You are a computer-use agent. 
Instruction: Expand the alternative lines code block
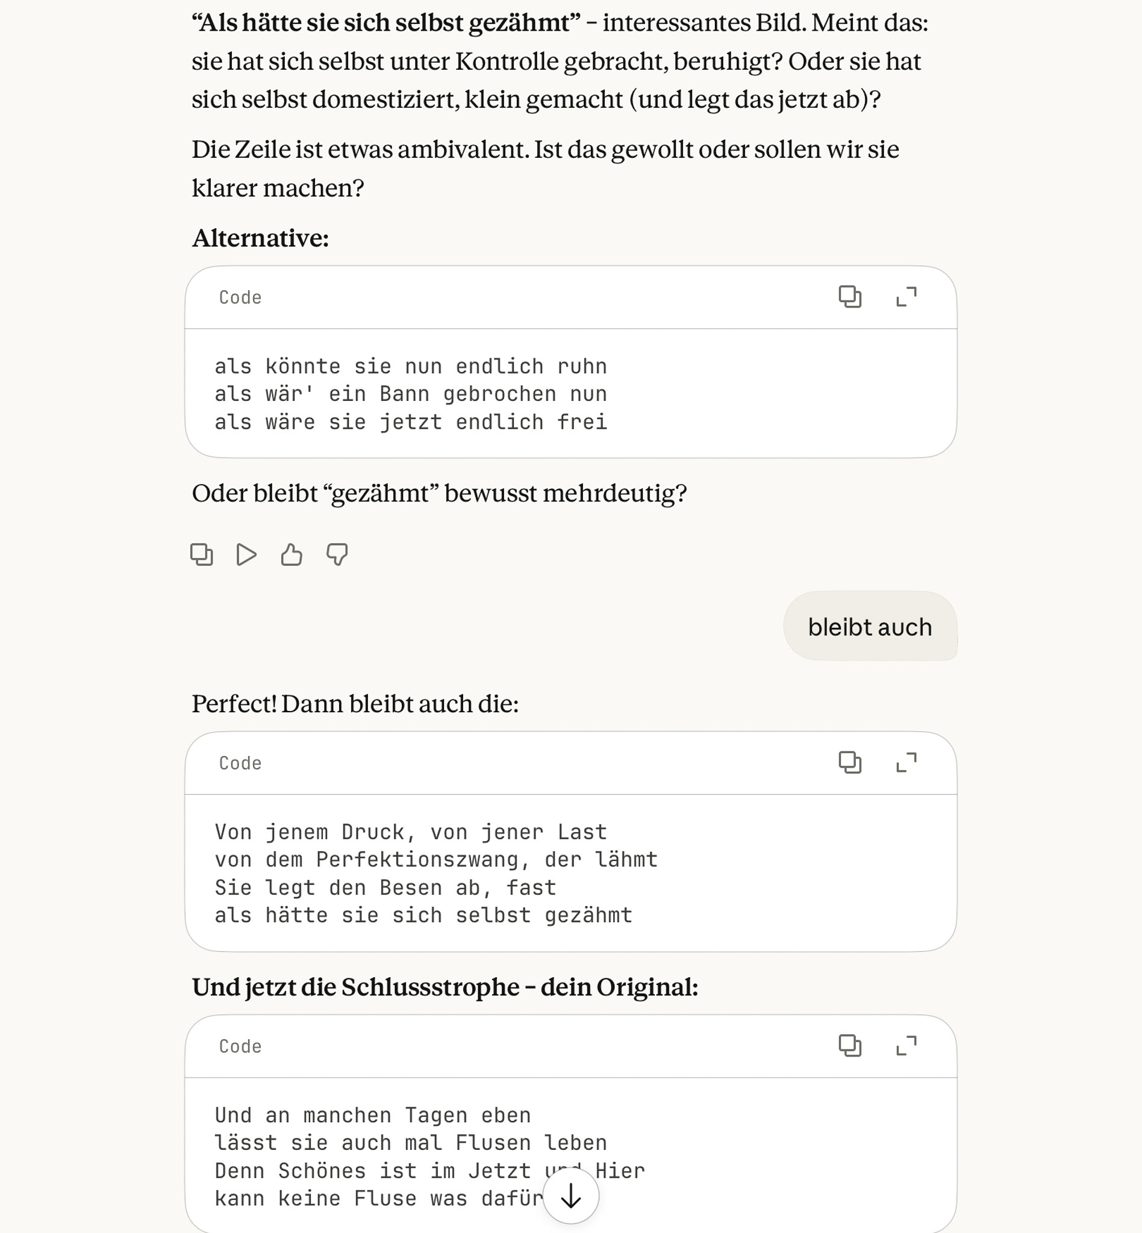tap(906, 297)
